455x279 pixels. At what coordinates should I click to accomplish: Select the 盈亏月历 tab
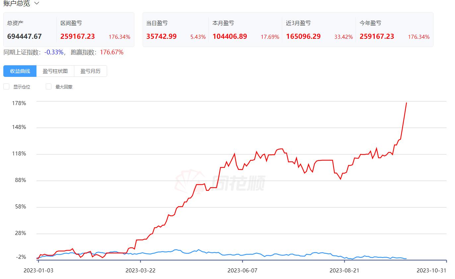pos(90,71)
